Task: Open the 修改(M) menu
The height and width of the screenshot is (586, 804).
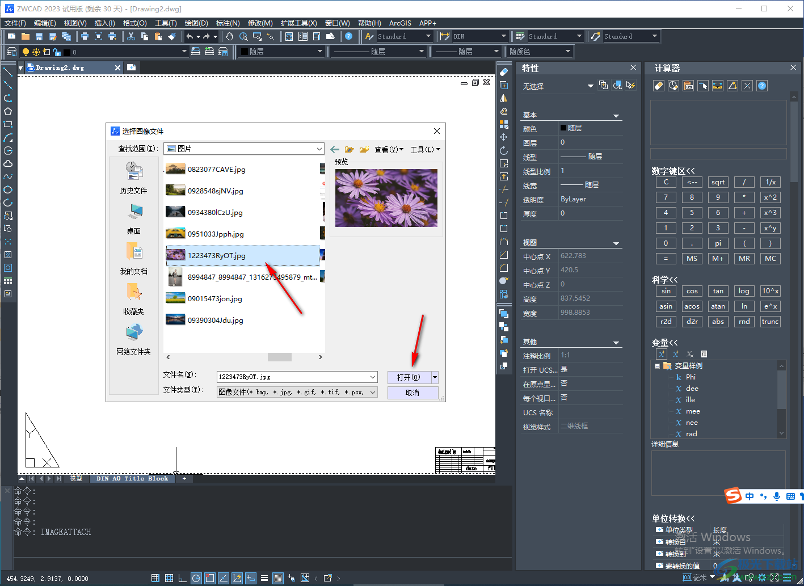Action: point(260,23)
